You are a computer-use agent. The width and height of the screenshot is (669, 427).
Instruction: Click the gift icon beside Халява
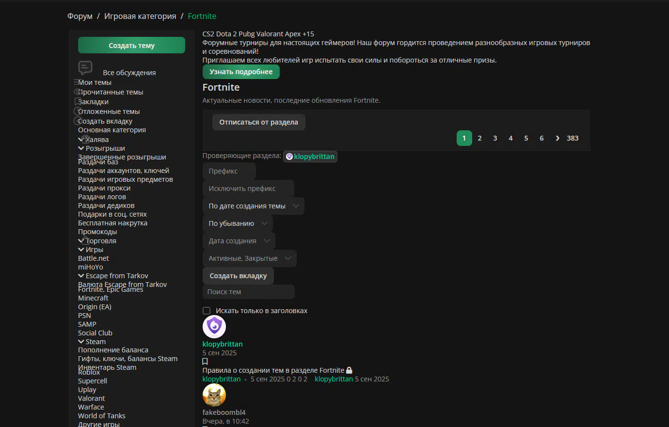[86, 139]
